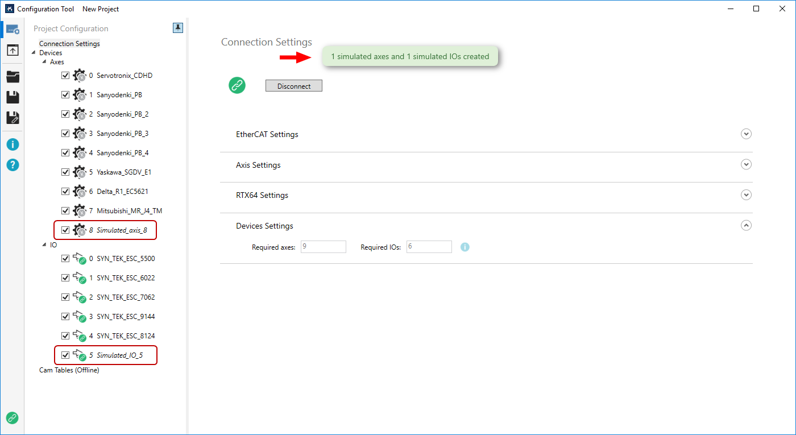This screenshot has height=435, width=796.
Task: Click the IO icon of SYN_TEK_ESC_9144
Action: coord(80,317)
